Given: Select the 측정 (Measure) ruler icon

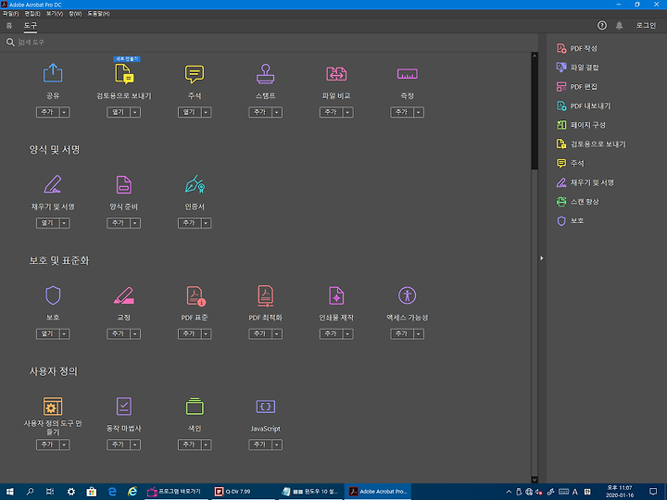Looking at the screenshot, I should tap(407, 74).
